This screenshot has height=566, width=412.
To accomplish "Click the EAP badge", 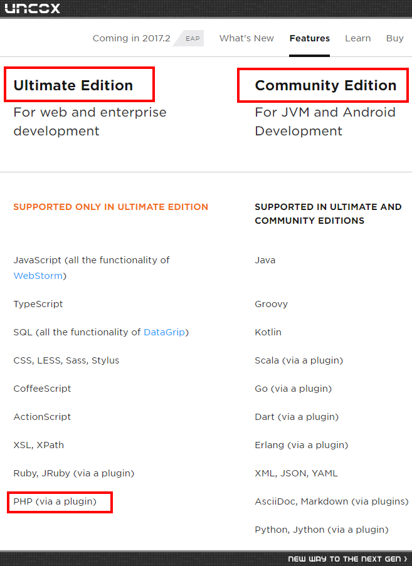I will pos(193,38).
